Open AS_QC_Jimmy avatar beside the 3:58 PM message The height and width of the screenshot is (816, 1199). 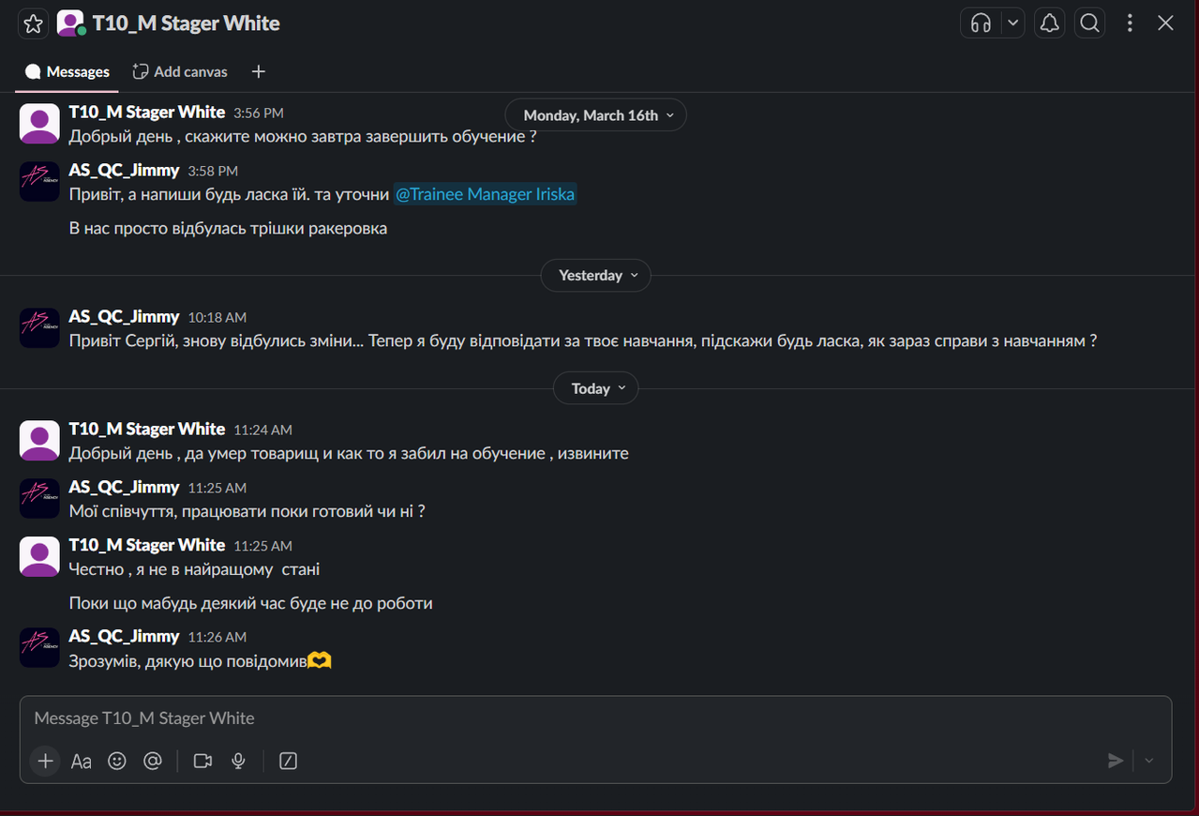pos(39,181)
